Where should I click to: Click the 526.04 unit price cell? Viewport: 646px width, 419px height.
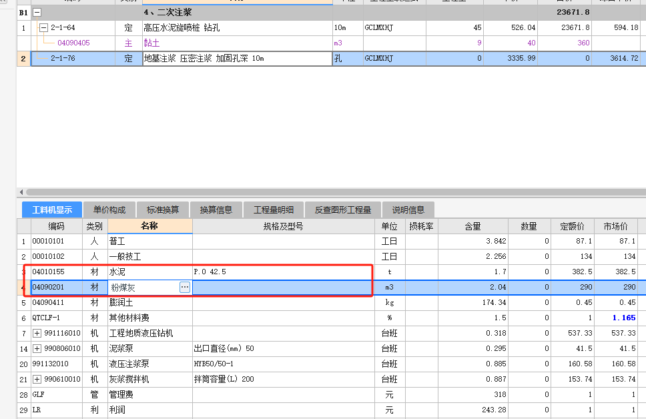pos(511,27)
